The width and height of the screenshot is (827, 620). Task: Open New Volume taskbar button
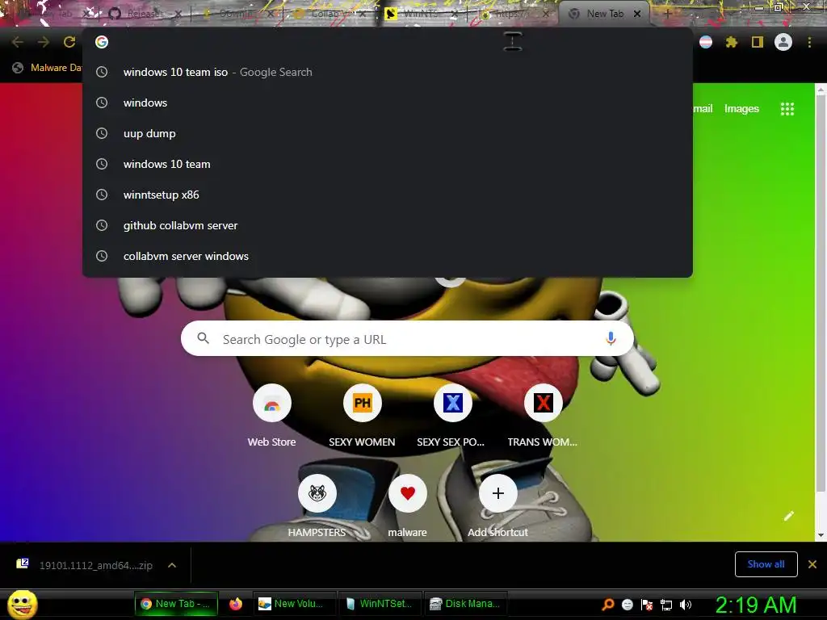(x=293, y=604)
